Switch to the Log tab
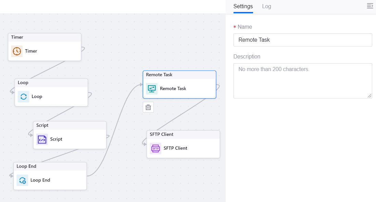 pos(266,6)
